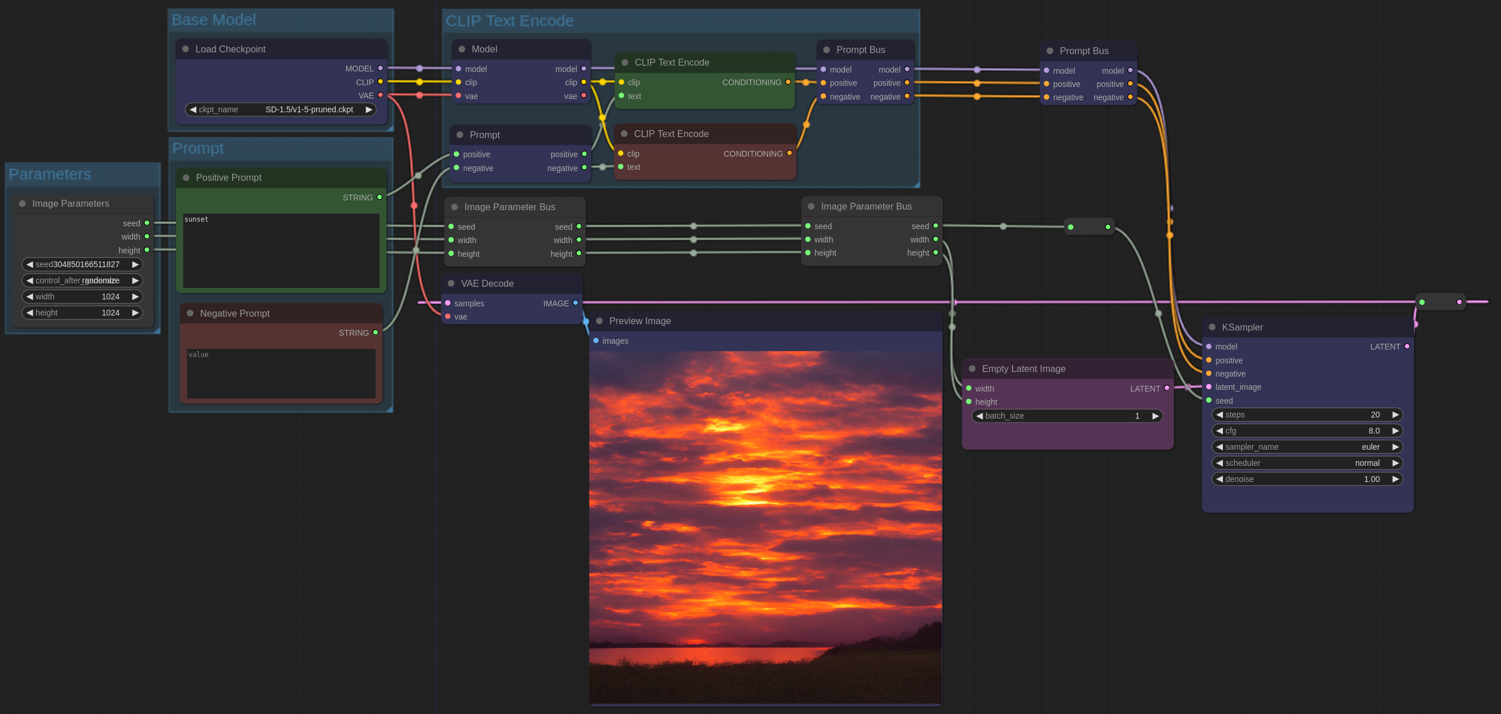Collapse the Negative Prompt node dot
1501x714 pixels.
(190, 313)
